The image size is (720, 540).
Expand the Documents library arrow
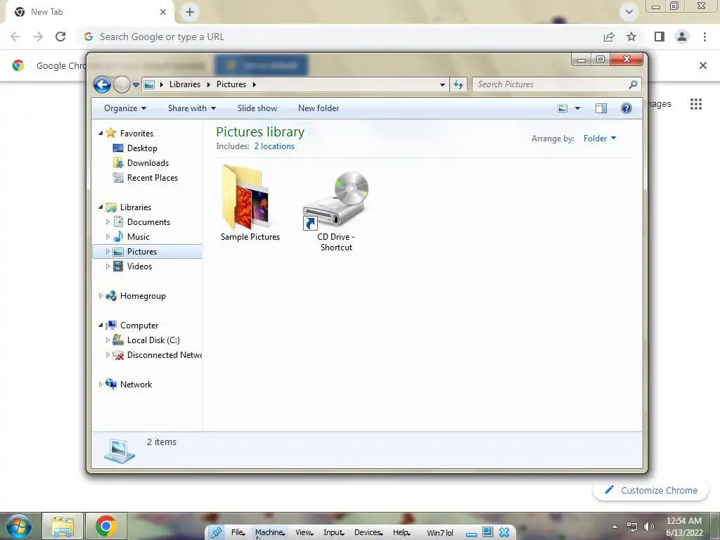pyautogui.click(x=108, y=222)
